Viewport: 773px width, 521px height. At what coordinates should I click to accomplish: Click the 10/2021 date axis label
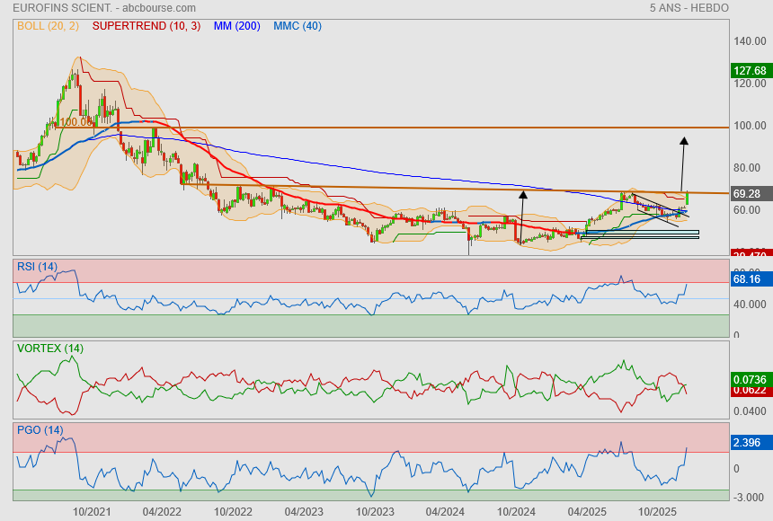[92, 510]
